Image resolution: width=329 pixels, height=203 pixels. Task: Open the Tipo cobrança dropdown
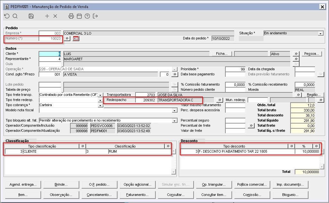pos(100,105)
